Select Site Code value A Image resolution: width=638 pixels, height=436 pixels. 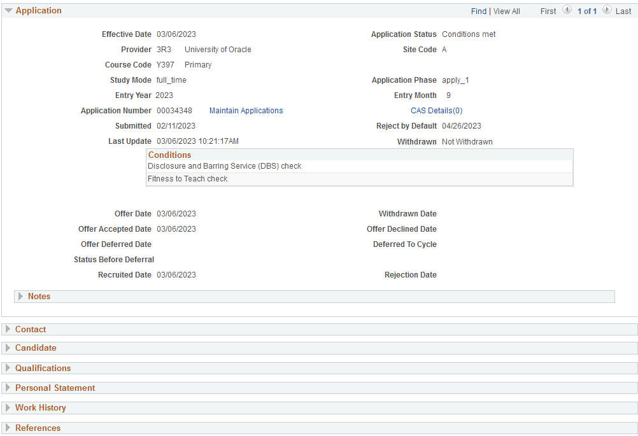tap(444, 50)
